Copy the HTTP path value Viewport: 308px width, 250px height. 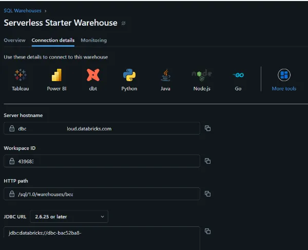(207, 194)
